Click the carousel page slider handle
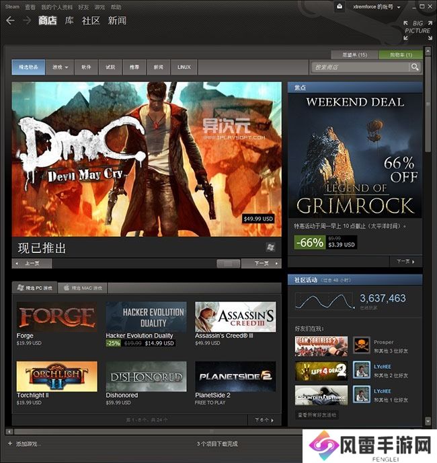This screenshot has width=437, height=463. [x=228, y=263]
